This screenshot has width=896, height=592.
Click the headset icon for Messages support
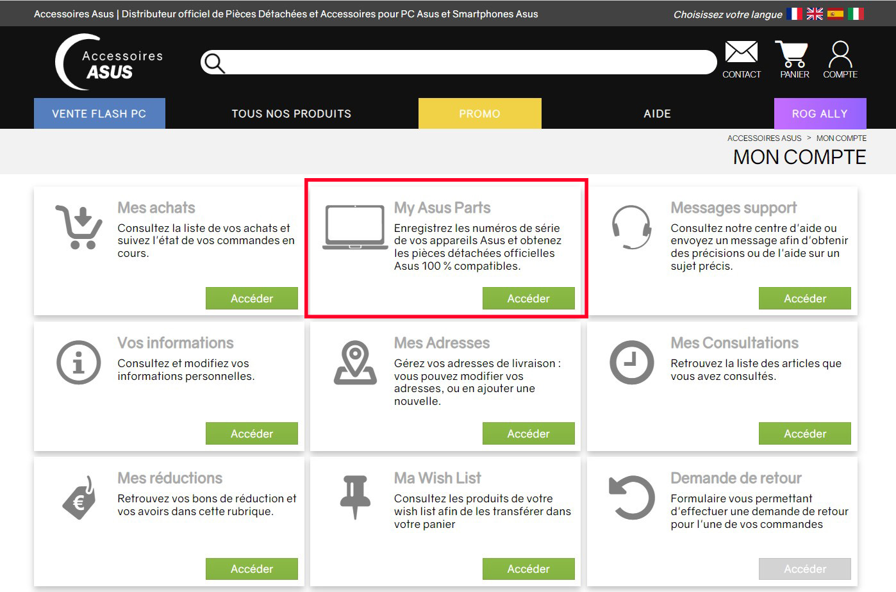coord(632,227)
